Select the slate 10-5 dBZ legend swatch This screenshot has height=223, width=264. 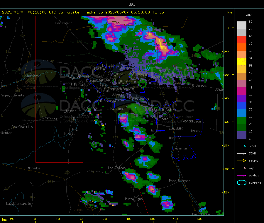click(242, 135)
